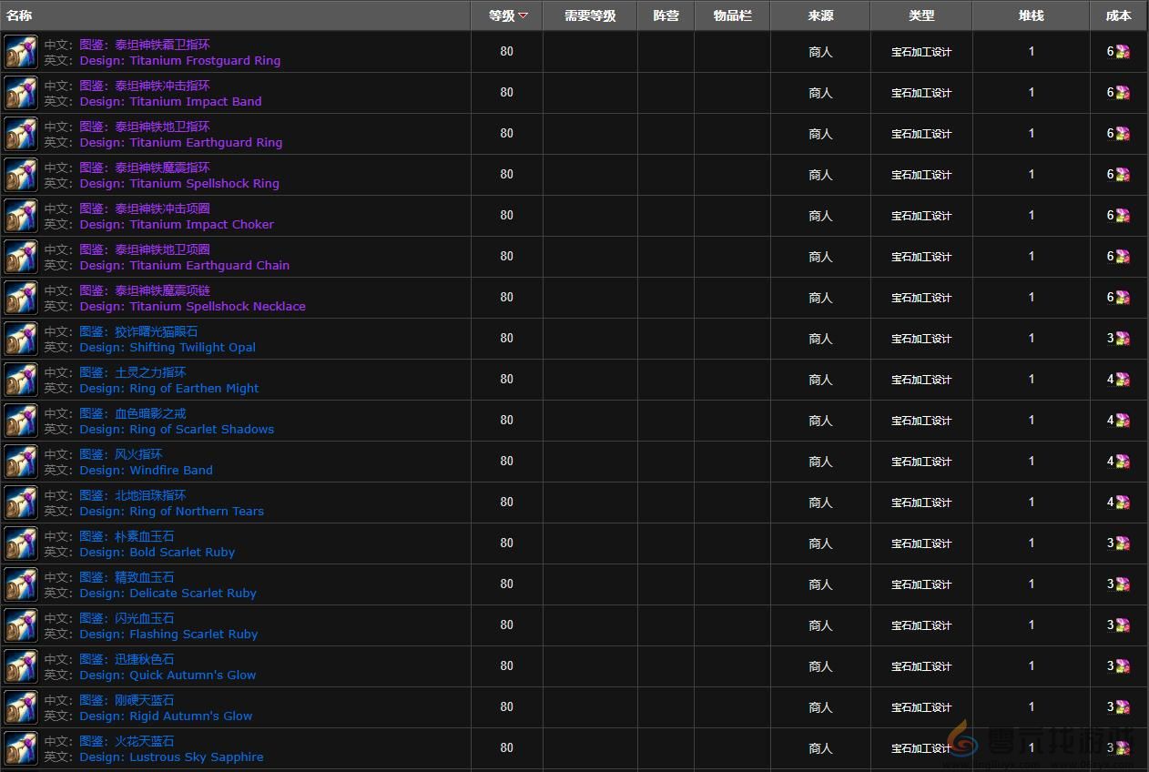Screen dimensions: 1149x772
Task: Click the Bold Scarlet Ruby scroll icon
Action: (x=21, y=543)
